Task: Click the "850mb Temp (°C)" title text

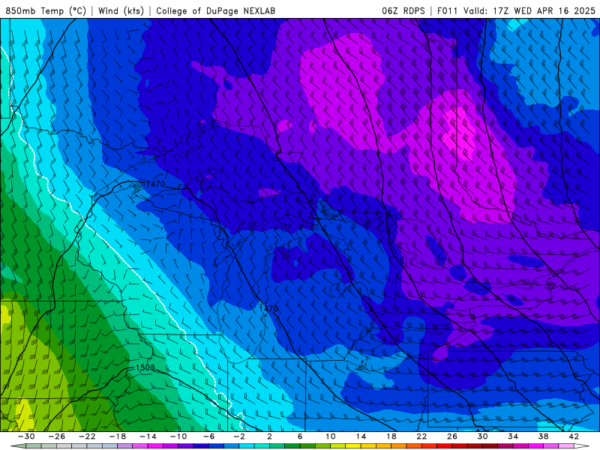Action: tap(46, 10)
